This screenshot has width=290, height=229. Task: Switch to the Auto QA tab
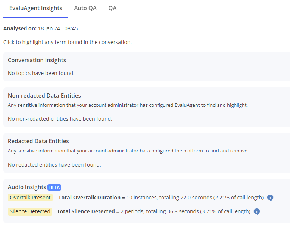click(85, 8)
